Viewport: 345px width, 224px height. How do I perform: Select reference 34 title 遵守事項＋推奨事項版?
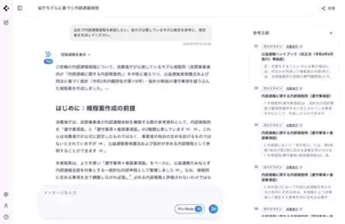(297, 136)
